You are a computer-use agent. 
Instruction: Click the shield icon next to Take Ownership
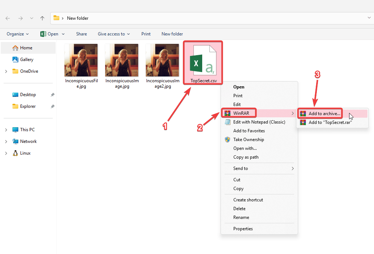pos(227,140)
